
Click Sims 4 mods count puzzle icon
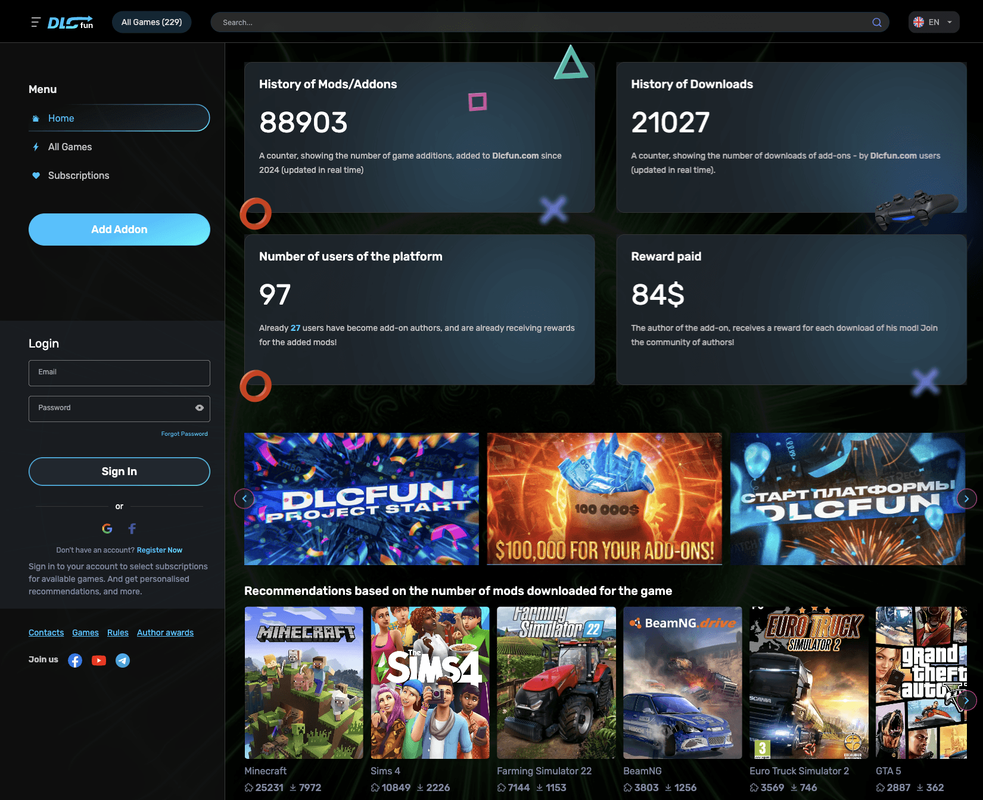click(375, 787)
